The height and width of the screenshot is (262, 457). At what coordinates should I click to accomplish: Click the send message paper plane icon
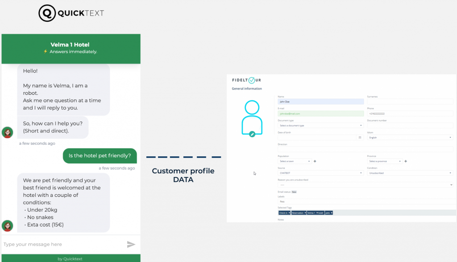[x=131, y=244]
